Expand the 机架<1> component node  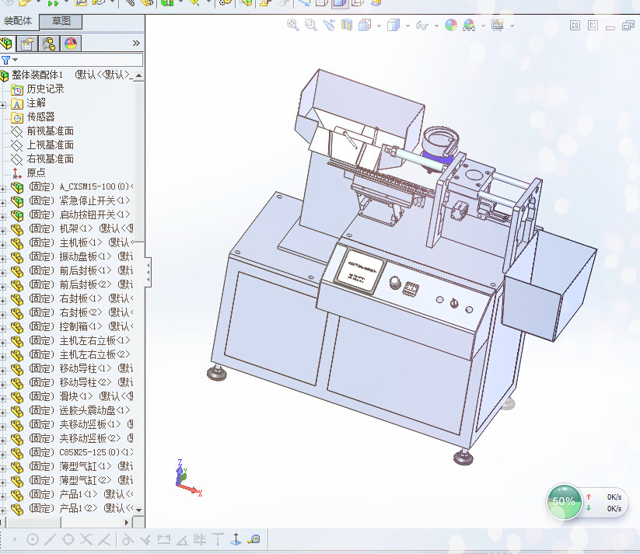3,231
